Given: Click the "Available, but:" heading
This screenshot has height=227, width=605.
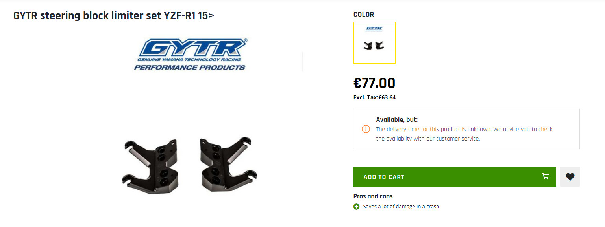Looking at the screenshot, I should click(x=397, y=120).
